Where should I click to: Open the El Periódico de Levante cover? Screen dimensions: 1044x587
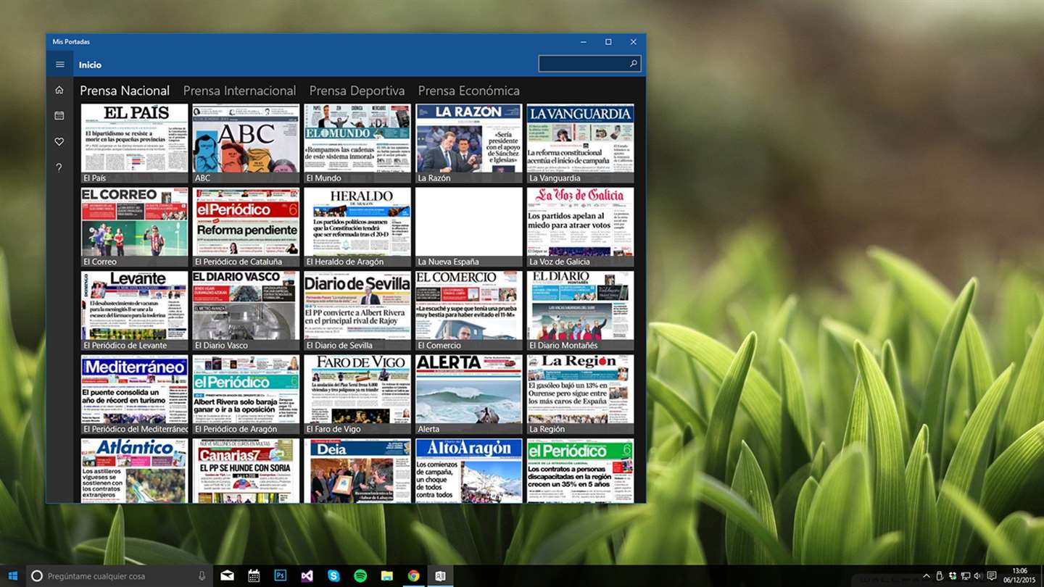point(135,311)
